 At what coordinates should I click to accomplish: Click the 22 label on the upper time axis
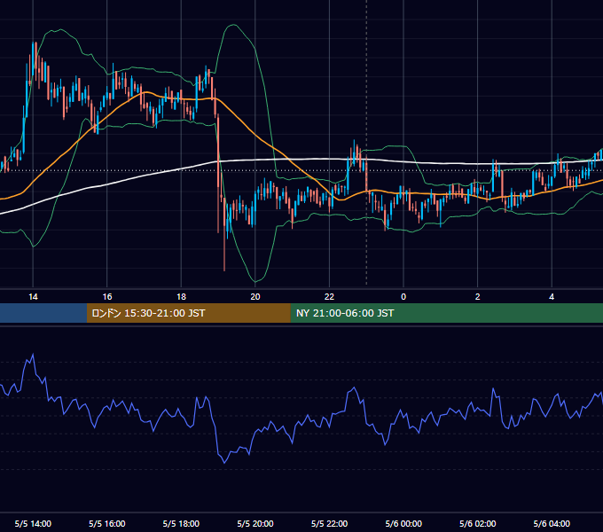click(329, 297)
